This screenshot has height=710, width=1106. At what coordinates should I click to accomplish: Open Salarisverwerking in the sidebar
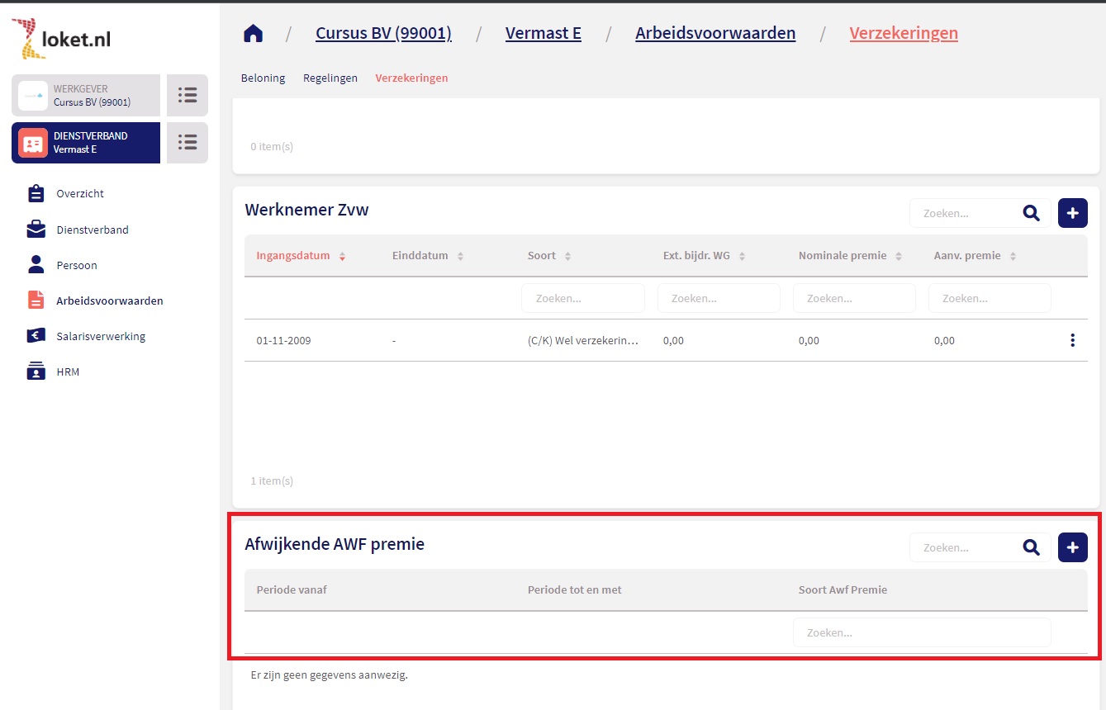coord(101,336)
